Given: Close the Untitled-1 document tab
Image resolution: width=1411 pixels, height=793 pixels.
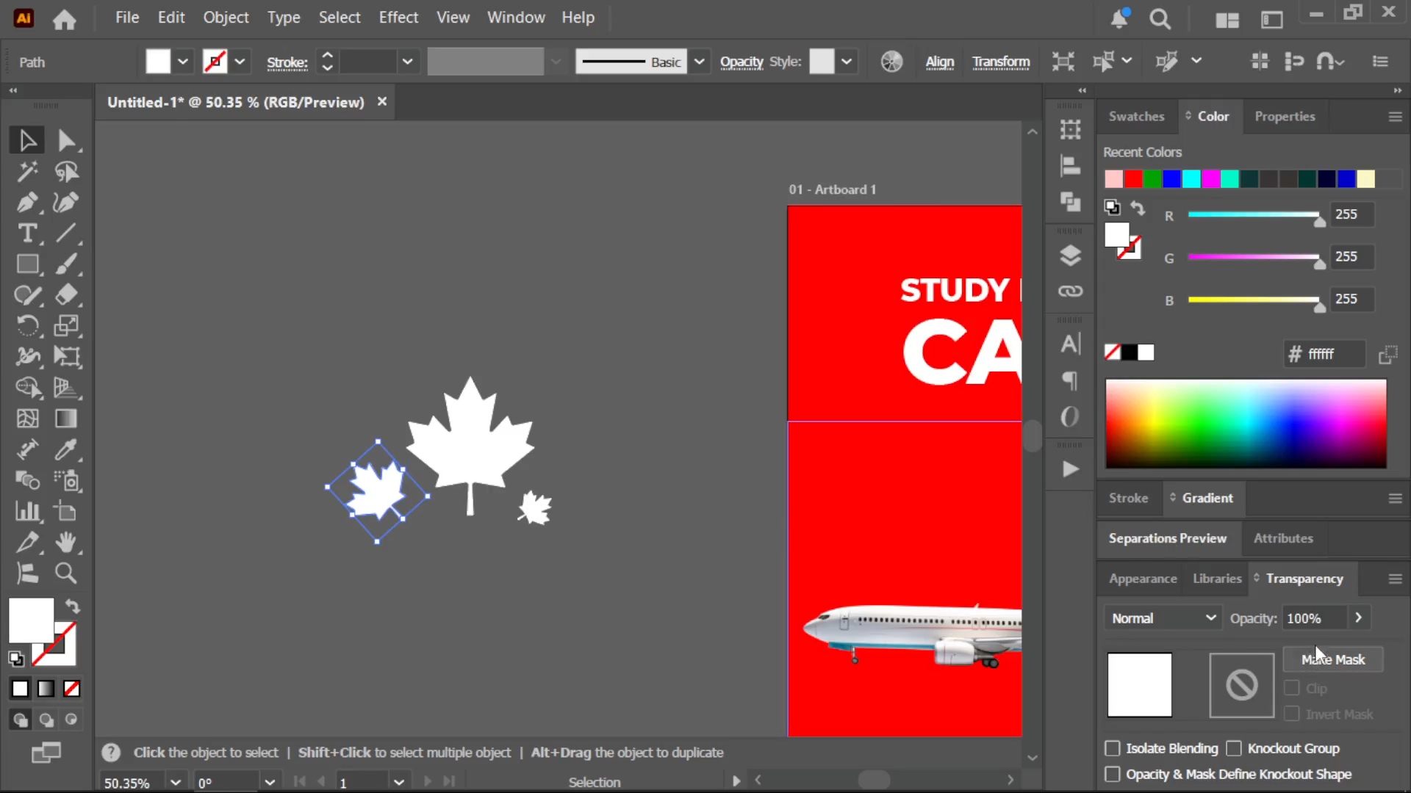Looking at the screenshot, I should (x=382, y=102).
